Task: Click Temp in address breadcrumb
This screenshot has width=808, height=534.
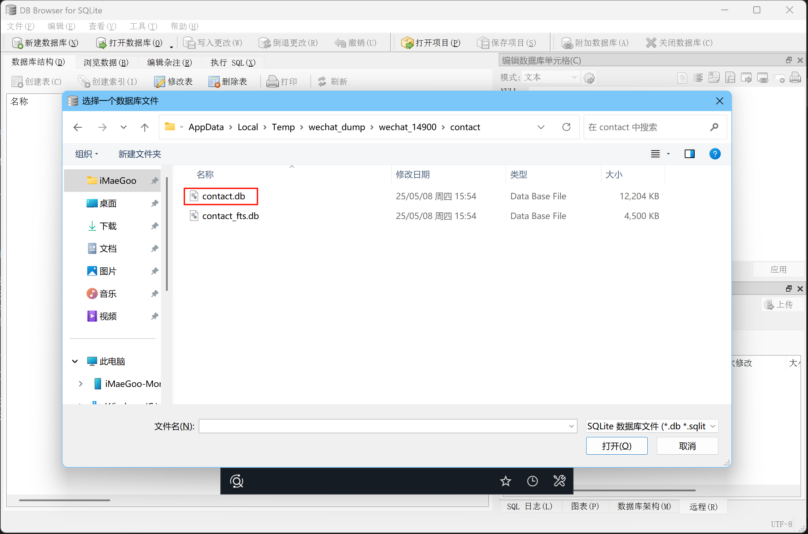Action: pyautogui.click(x=283, y=127)
